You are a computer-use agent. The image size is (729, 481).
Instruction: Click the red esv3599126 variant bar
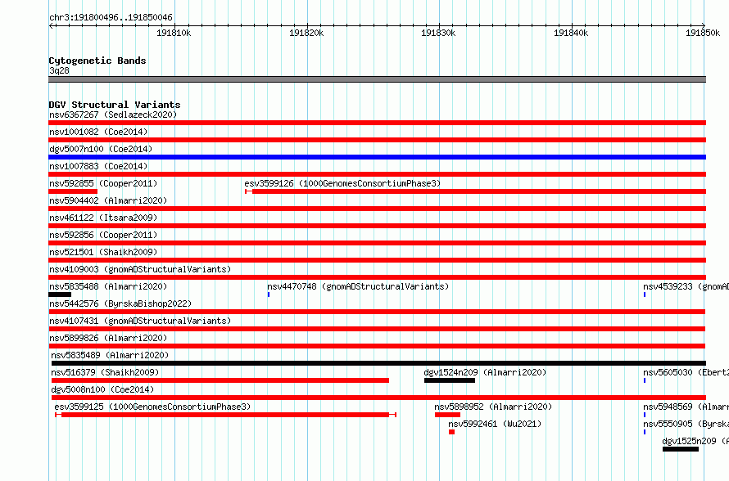click(476, 191)
